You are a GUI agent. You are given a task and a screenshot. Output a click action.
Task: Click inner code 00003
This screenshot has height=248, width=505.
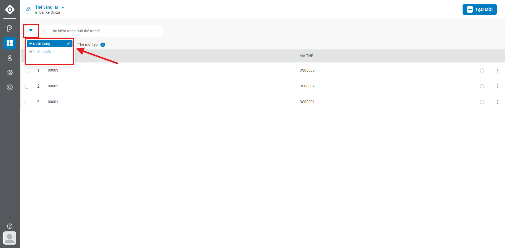click(53, 70)
